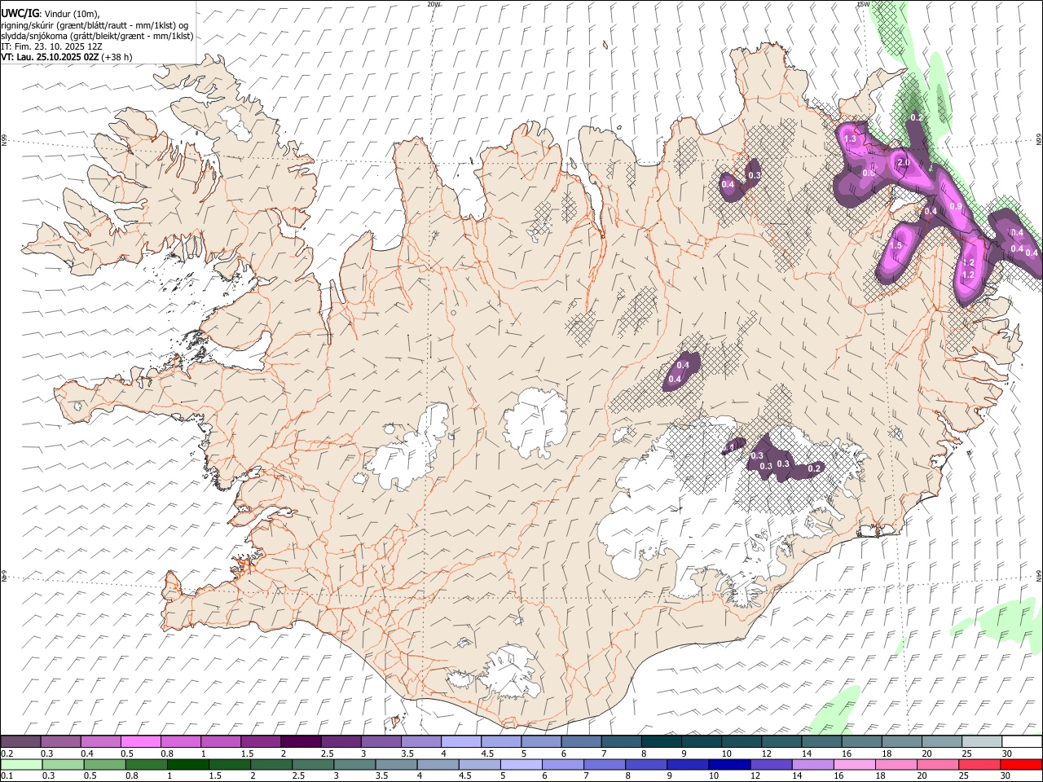Screen dimensions: 1043x782
Task: Select the palest green 0.1 swatch in rain legend
Action: [21, 765]
